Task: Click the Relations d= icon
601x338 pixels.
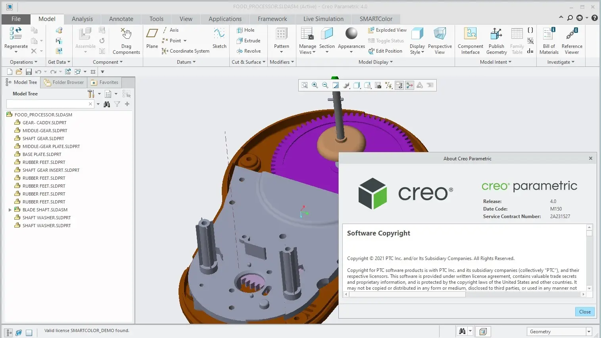Action: (530, 51)
